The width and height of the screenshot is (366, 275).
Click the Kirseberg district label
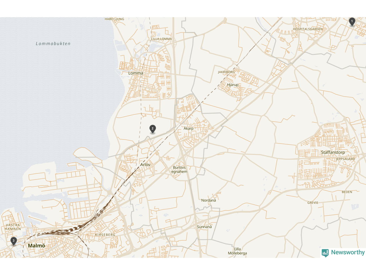coord(105,235)
